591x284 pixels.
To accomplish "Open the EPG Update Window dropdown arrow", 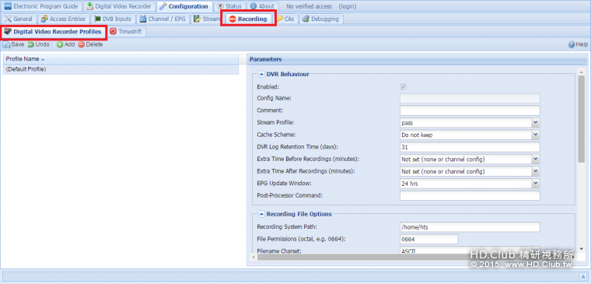I will 536,184.
